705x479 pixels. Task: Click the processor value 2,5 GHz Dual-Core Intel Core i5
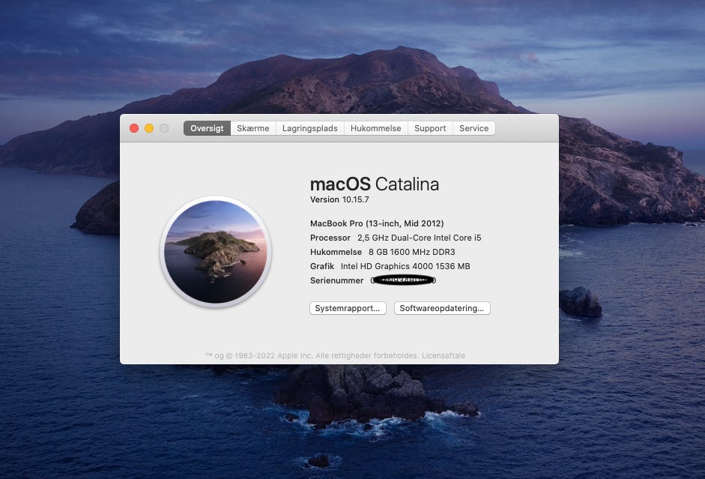click(x=419, y=238)
